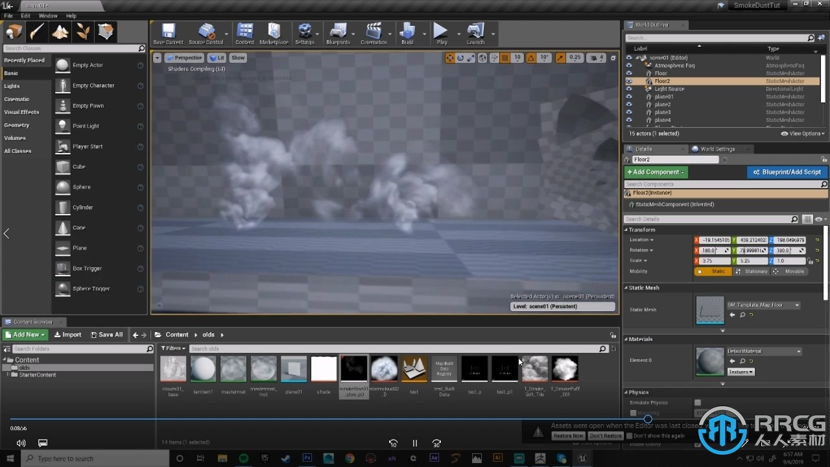This screenshot has width=830, height=467.
Task: Click the Build toolbar icon
Action: click(x=407, y=34)
